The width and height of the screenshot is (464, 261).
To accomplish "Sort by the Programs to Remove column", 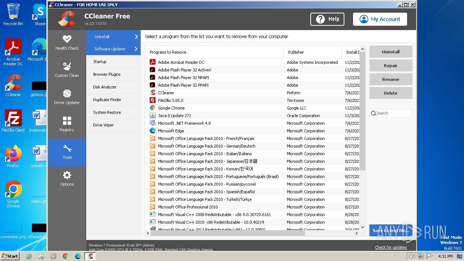I will 214,52.
